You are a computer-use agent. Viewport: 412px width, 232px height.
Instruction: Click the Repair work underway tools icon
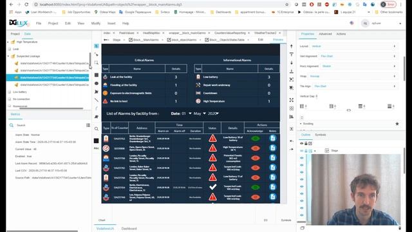[198, 85]
